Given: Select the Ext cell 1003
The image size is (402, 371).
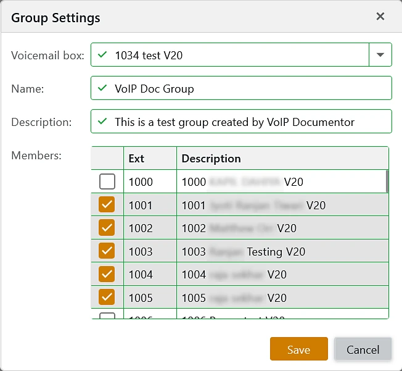Looking at the screenshot, I should [150, 251].
